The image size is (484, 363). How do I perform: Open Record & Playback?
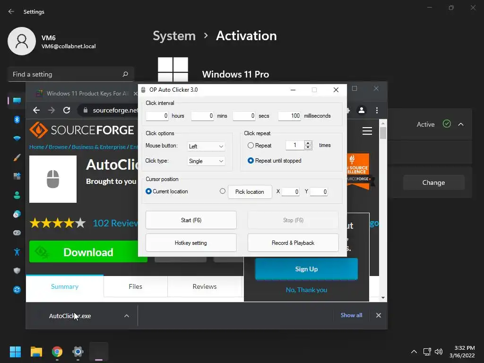(293, 243)
